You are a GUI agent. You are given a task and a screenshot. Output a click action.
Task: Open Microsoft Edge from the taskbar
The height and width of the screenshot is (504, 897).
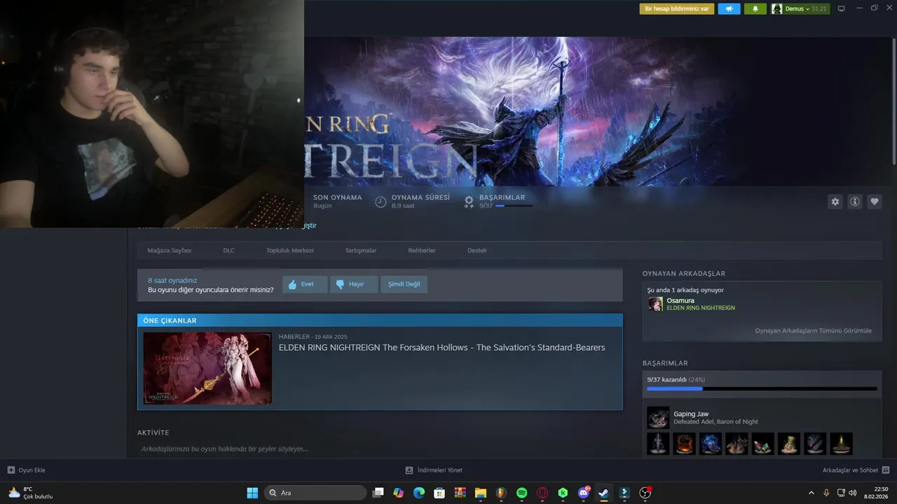pos(419,493)
